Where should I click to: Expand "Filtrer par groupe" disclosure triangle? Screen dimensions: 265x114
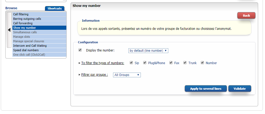(x=80, y=75)
